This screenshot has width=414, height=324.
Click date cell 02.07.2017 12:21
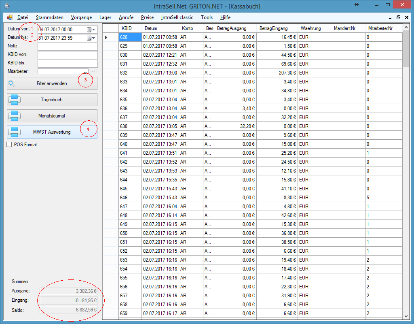[160, 55]
